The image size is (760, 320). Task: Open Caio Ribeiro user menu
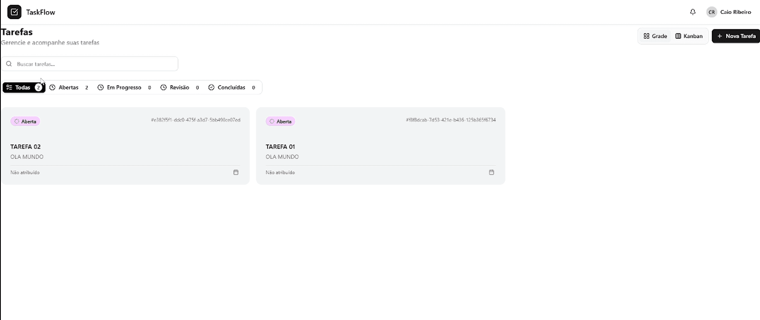coord(735,12)
